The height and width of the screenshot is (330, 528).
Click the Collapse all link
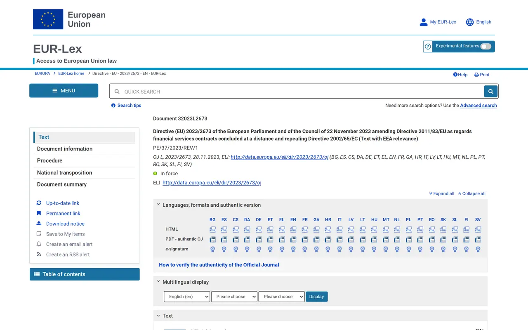pyautogui.click(x=471, y=193)
